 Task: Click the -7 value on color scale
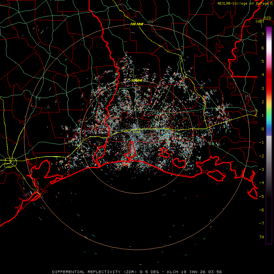click(262, 223)
